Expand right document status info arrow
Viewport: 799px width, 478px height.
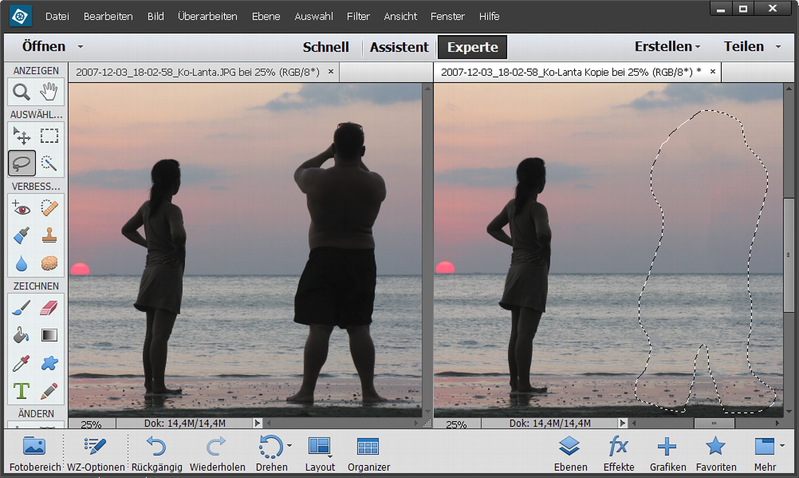[x=622, y=423]
